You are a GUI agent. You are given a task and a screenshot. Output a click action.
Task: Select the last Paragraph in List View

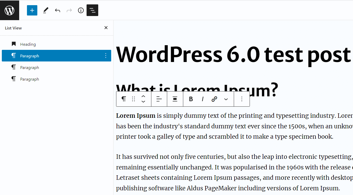click(x=30, y=79)
